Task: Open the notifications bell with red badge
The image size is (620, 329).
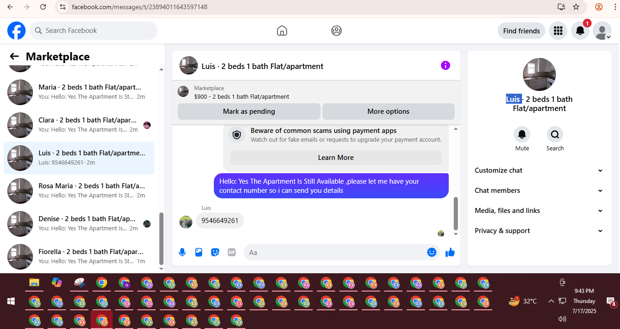Action: coord(580,31)
